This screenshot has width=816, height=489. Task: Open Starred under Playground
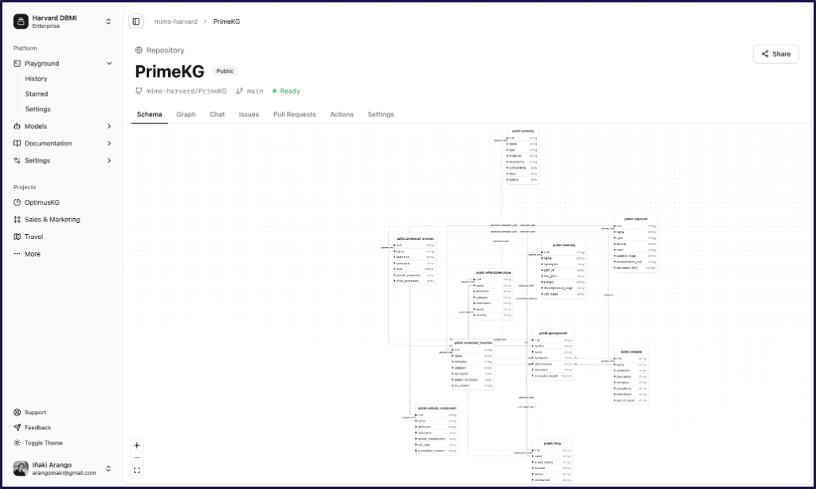click(37, 94)
